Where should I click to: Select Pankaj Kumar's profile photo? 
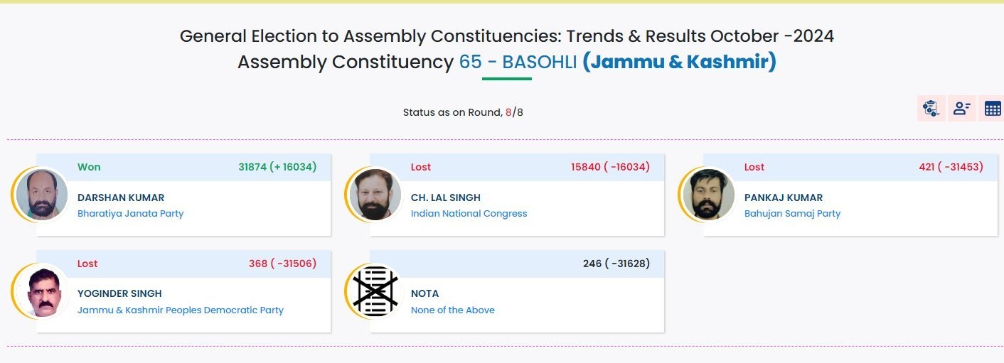[x=708, y=195]
